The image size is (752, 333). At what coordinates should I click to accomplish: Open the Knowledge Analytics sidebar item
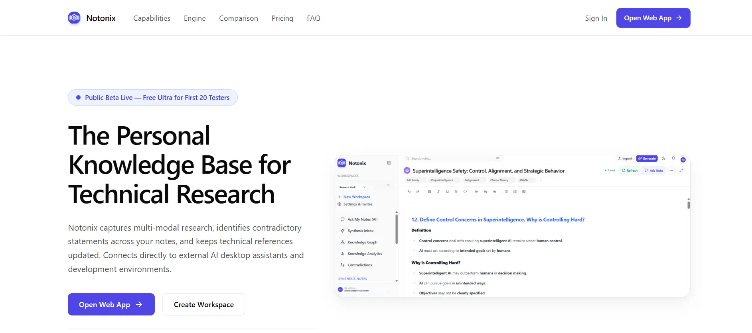361,254
